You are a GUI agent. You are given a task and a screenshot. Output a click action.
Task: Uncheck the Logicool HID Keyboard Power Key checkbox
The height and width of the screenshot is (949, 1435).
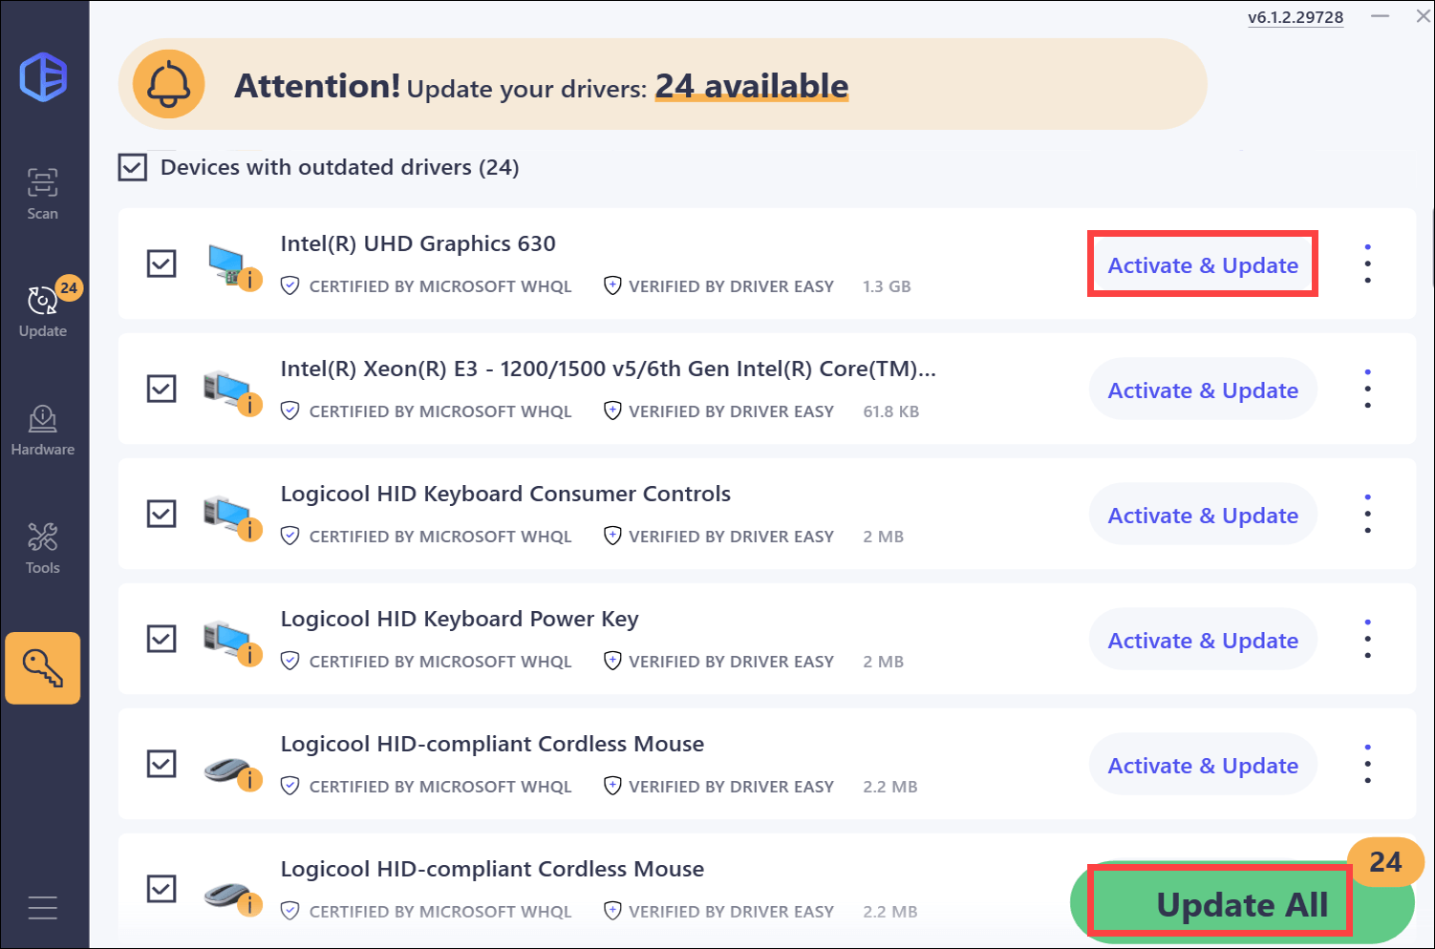161,638
